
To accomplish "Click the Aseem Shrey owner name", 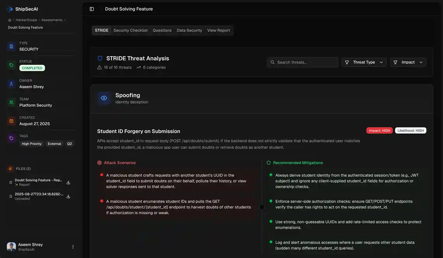I will 31,87.
